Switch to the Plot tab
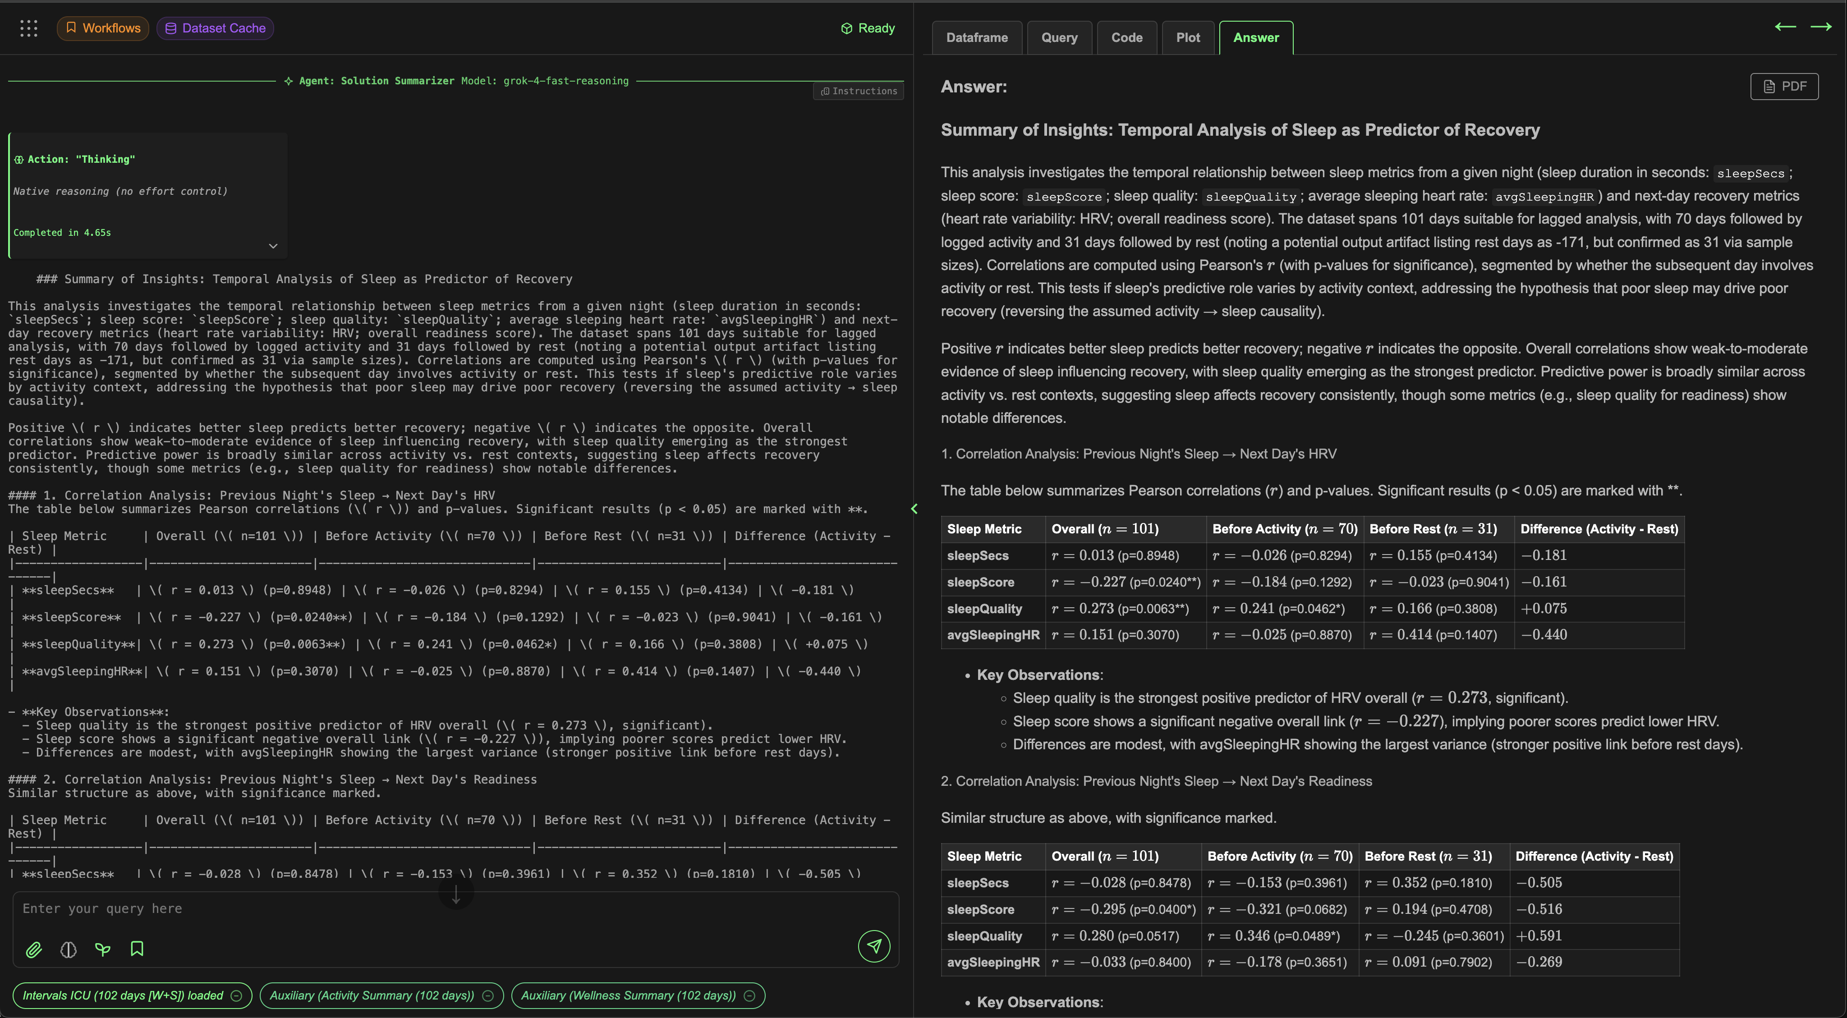Viewport: 1847px width, 1018px height. [x=1187, y=37]
